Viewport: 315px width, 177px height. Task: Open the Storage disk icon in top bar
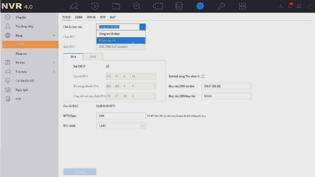pyautogui.click(x=179, y=6)
